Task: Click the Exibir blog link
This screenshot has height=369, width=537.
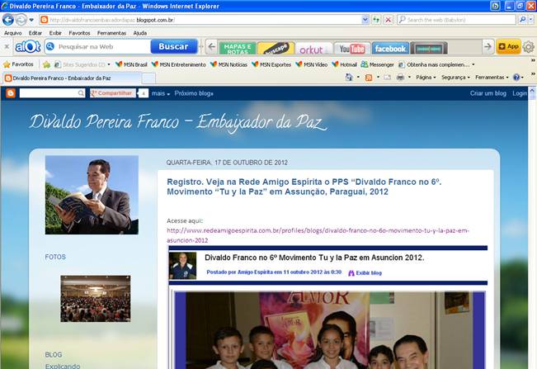Action: point(365,273)
